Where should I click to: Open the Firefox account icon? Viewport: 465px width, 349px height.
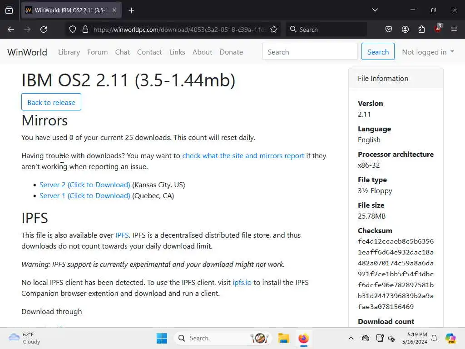coord(405,30)
